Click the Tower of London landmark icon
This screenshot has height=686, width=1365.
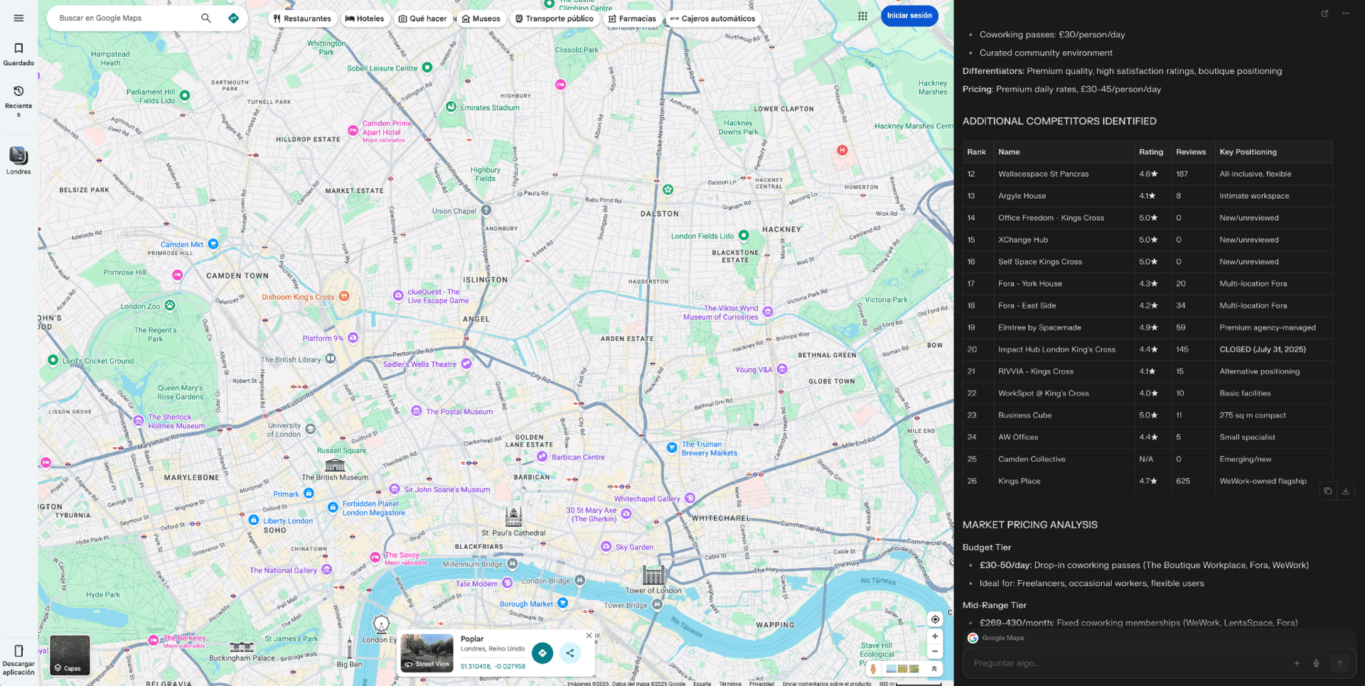[653, 575]
